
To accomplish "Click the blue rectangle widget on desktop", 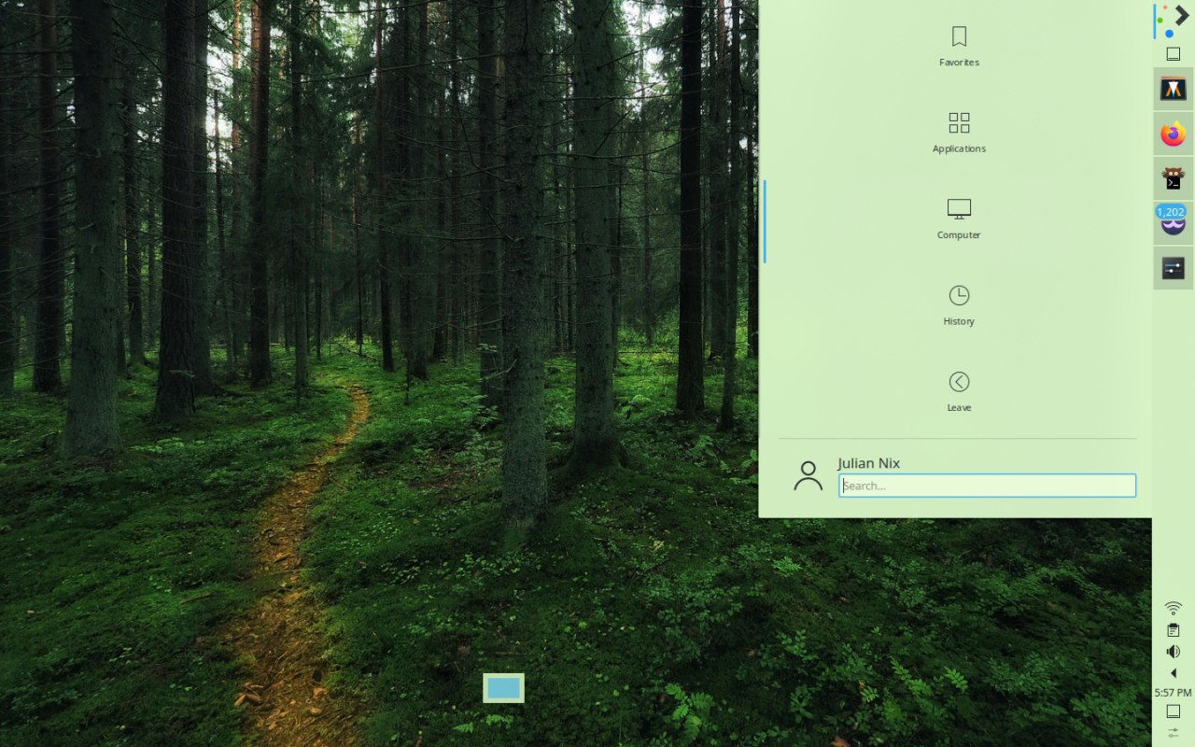I will [503, 688].
